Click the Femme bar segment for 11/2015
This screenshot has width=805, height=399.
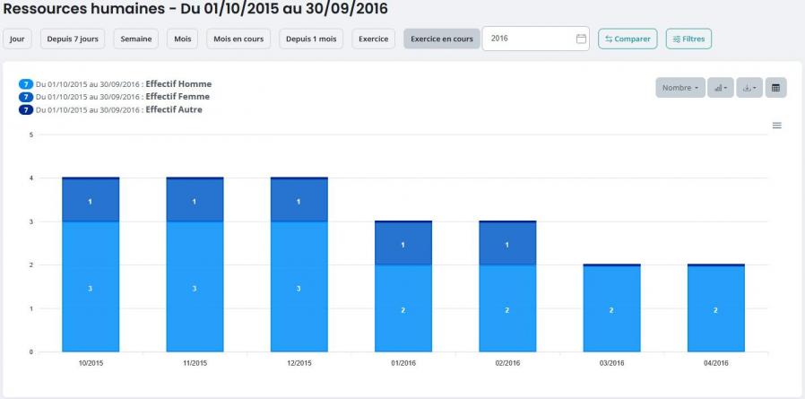[x=195, y=200]
